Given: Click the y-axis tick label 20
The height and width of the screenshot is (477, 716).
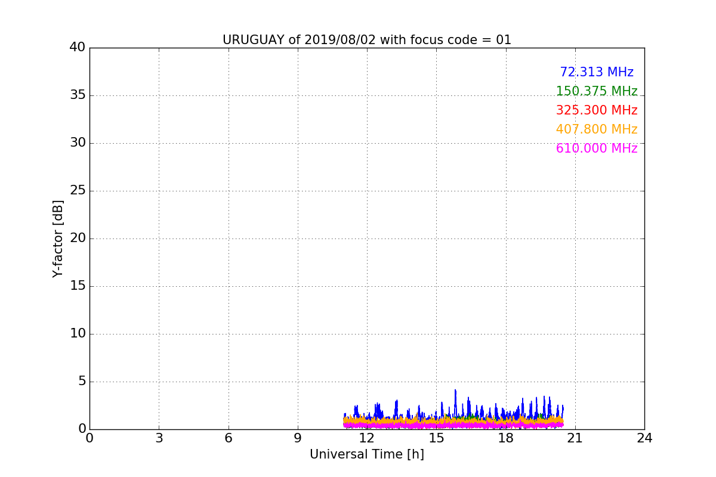Looking at the screenshot, I should tap(78, 238).
